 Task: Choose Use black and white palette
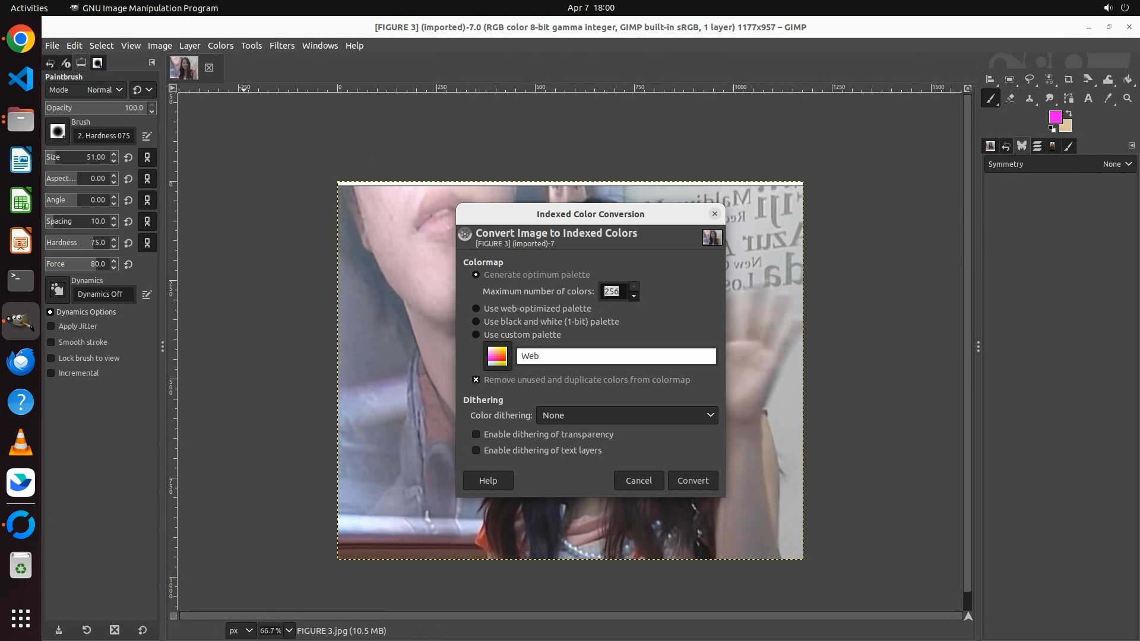pos(476,322)
